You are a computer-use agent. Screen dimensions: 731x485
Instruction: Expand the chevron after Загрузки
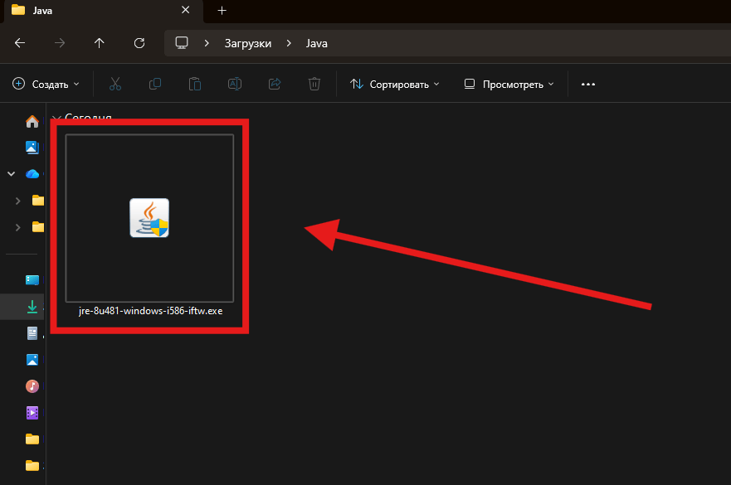[289, 43]
